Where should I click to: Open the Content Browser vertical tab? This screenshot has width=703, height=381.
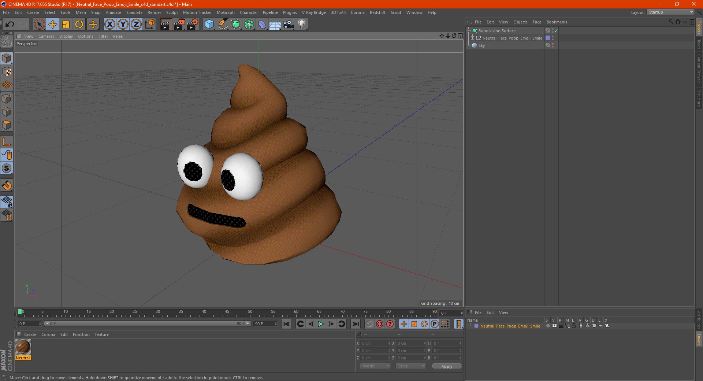coord(699,69)
